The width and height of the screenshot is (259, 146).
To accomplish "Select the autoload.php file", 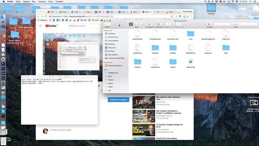I will coord(138,35).
